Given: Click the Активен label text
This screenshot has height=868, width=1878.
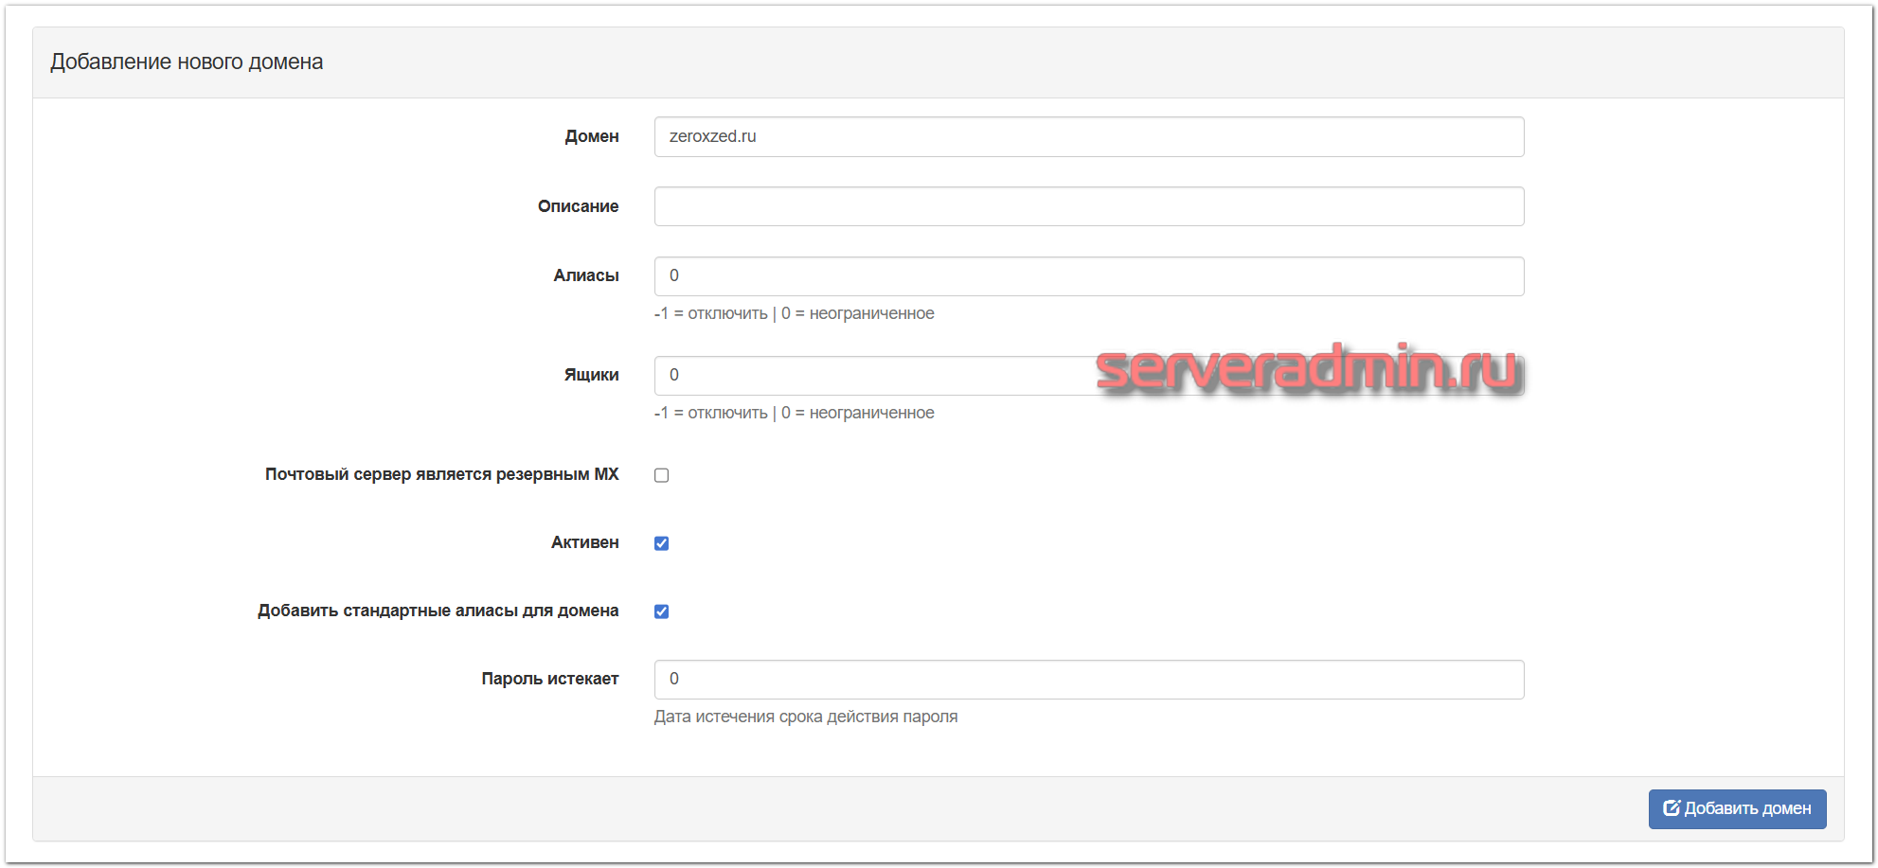Looking at the screenshot, I should pos(584,542).
